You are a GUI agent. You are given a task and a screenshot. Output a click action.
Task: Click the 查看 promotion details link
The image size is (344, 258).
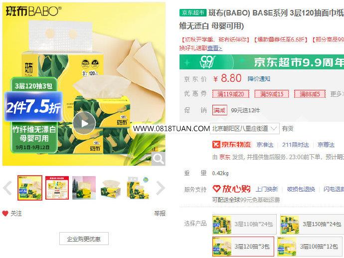(x=214, y=48)
